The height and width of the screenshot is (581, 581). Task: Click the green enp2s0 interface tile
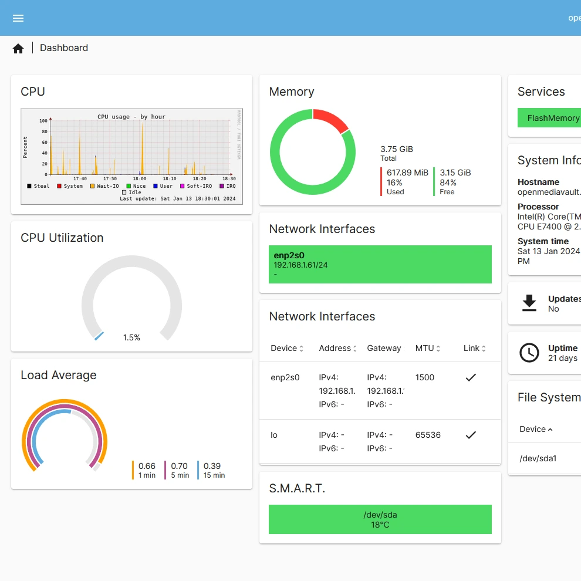pos(380,265)
